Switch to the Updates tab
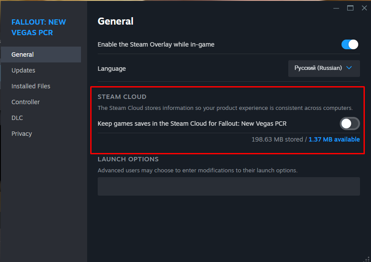 (x=23, y=70)
